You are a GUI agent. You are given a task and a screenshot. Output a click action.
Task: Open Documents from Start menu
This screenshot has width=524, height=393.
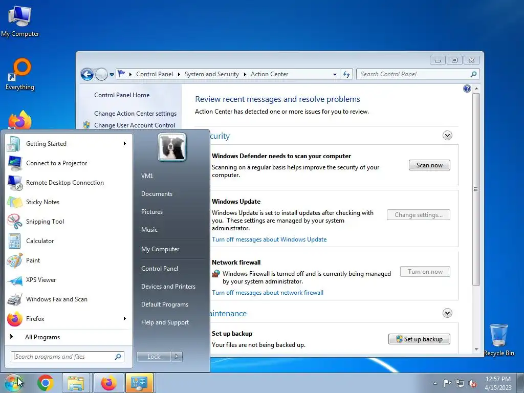(x=157, y=194)
